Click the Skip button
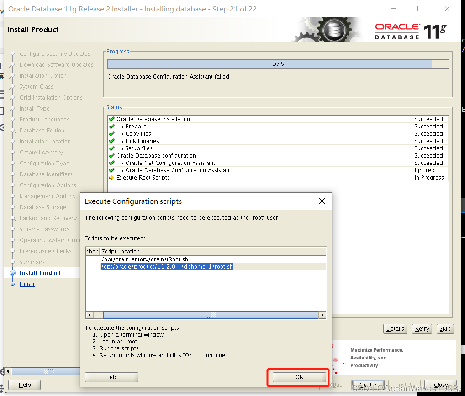Viewport: 465px width, 396px height. (x=445, y=329)
